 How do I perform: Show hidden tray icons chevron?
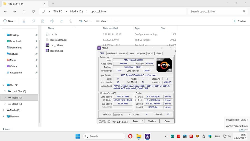tap(166, 136)
